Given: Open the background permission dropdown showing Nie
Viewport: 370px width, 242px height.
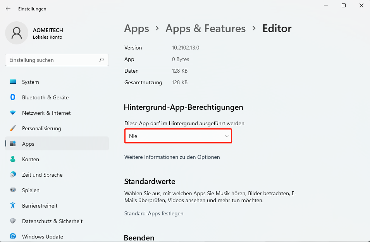Looking at the screenshot, I should [x=178, y=136].
